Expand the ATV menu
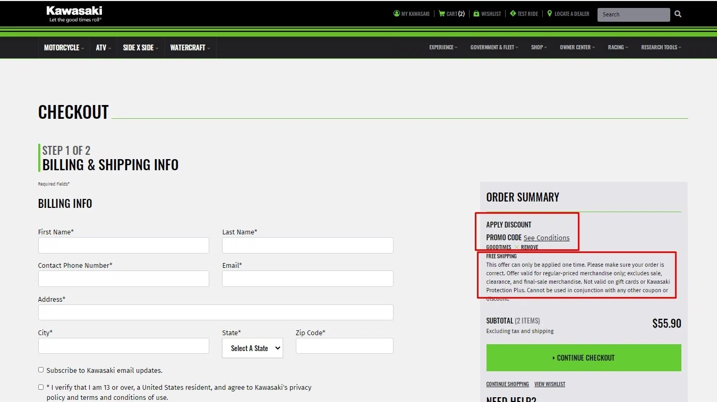The height and width of the screenshot is (402, 717). [x=104, y=48]
